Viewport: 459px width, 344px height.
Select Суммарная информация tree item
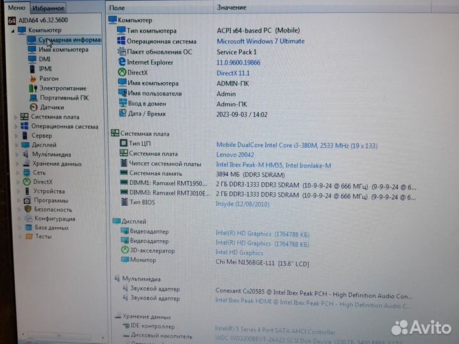coord(64,39)
